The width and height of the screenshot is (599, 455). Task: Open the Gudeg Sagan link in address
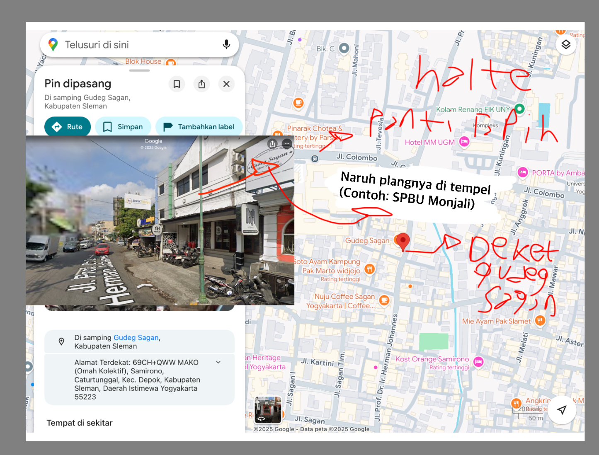(x=136, y=338)
